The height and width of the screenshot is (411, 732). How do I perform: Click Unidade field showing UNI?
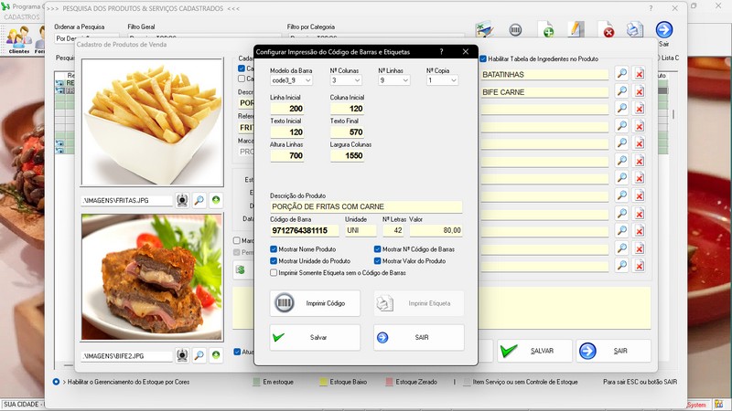pos(361,230)
